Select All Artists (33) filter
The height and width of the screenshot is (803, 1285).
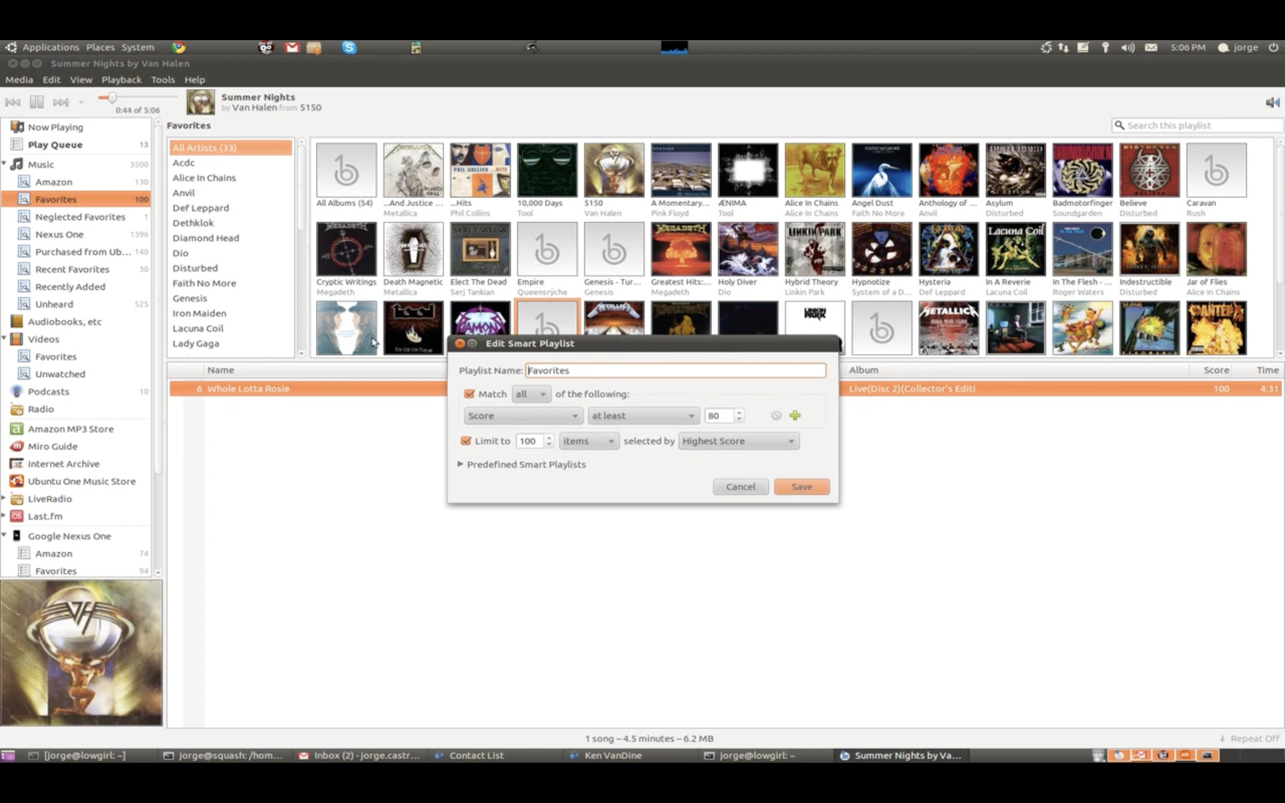pyautogui.click(x=231, y=148)
